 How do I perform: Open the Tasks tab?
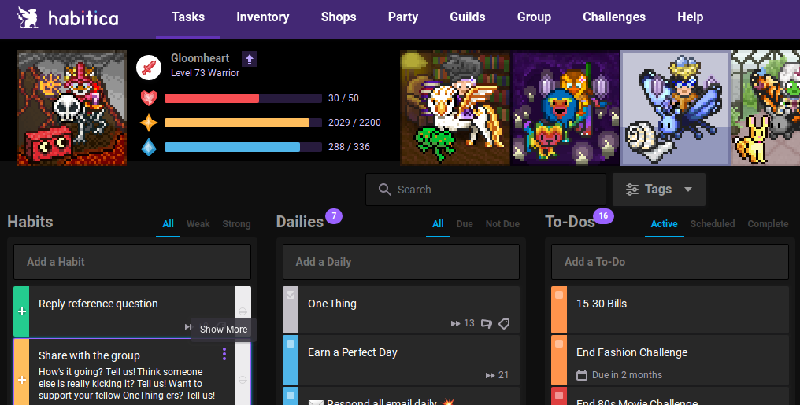[187, 17]
